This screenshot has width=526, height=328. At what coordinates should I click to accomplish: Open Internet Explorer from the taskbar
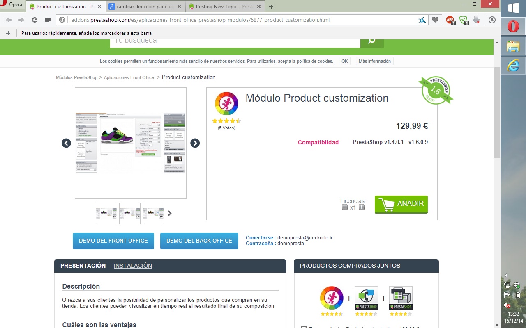click(x=513, y=65)
